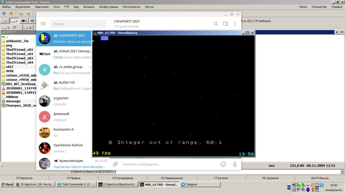Open Файлы menu in Total Commander
This screenshot has width=345, height=194.
pos(6,7)
